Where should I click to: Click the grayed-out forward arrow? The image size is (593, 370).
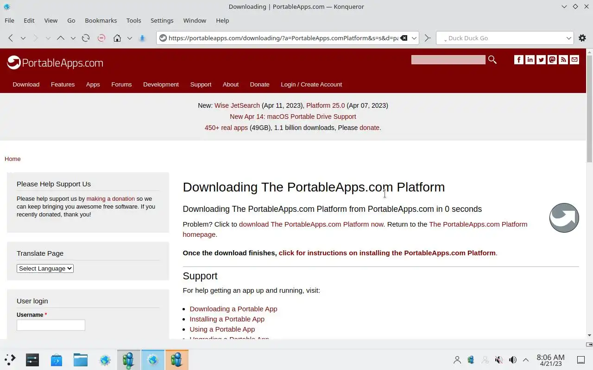point(35,38)
